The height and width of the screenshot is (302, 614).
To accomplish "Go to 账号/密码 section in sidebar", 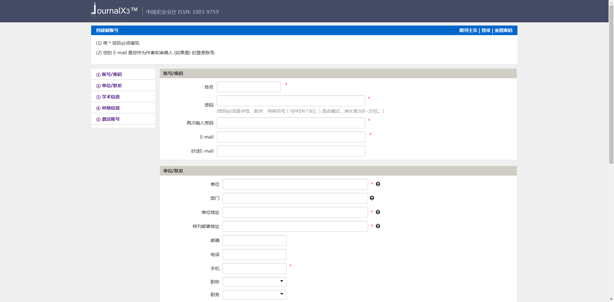I will 112,74.
